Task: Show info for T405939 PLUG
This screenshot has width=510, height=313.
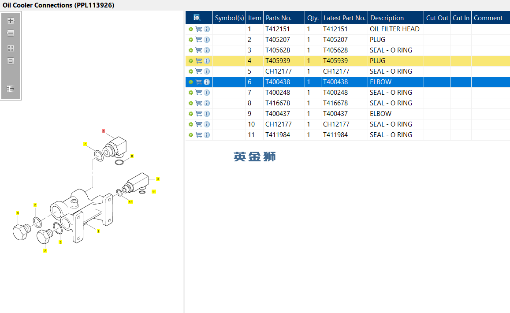Action: point(207,61)
